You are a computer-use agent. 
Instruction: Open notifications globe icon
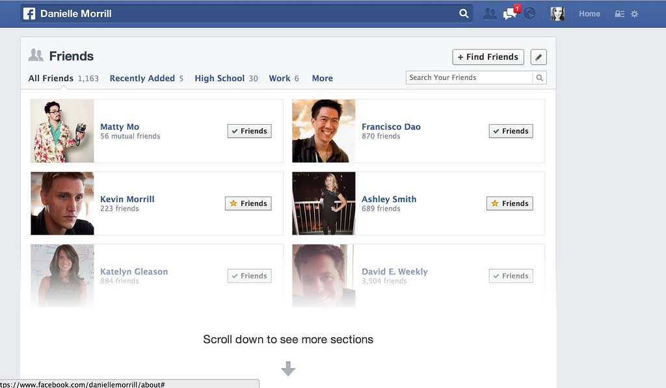click(529, 14)
